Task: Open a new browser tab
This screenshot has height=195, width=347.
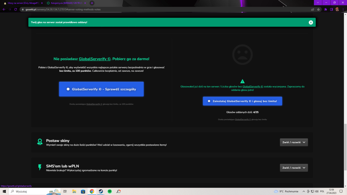Action: point(92,3)
